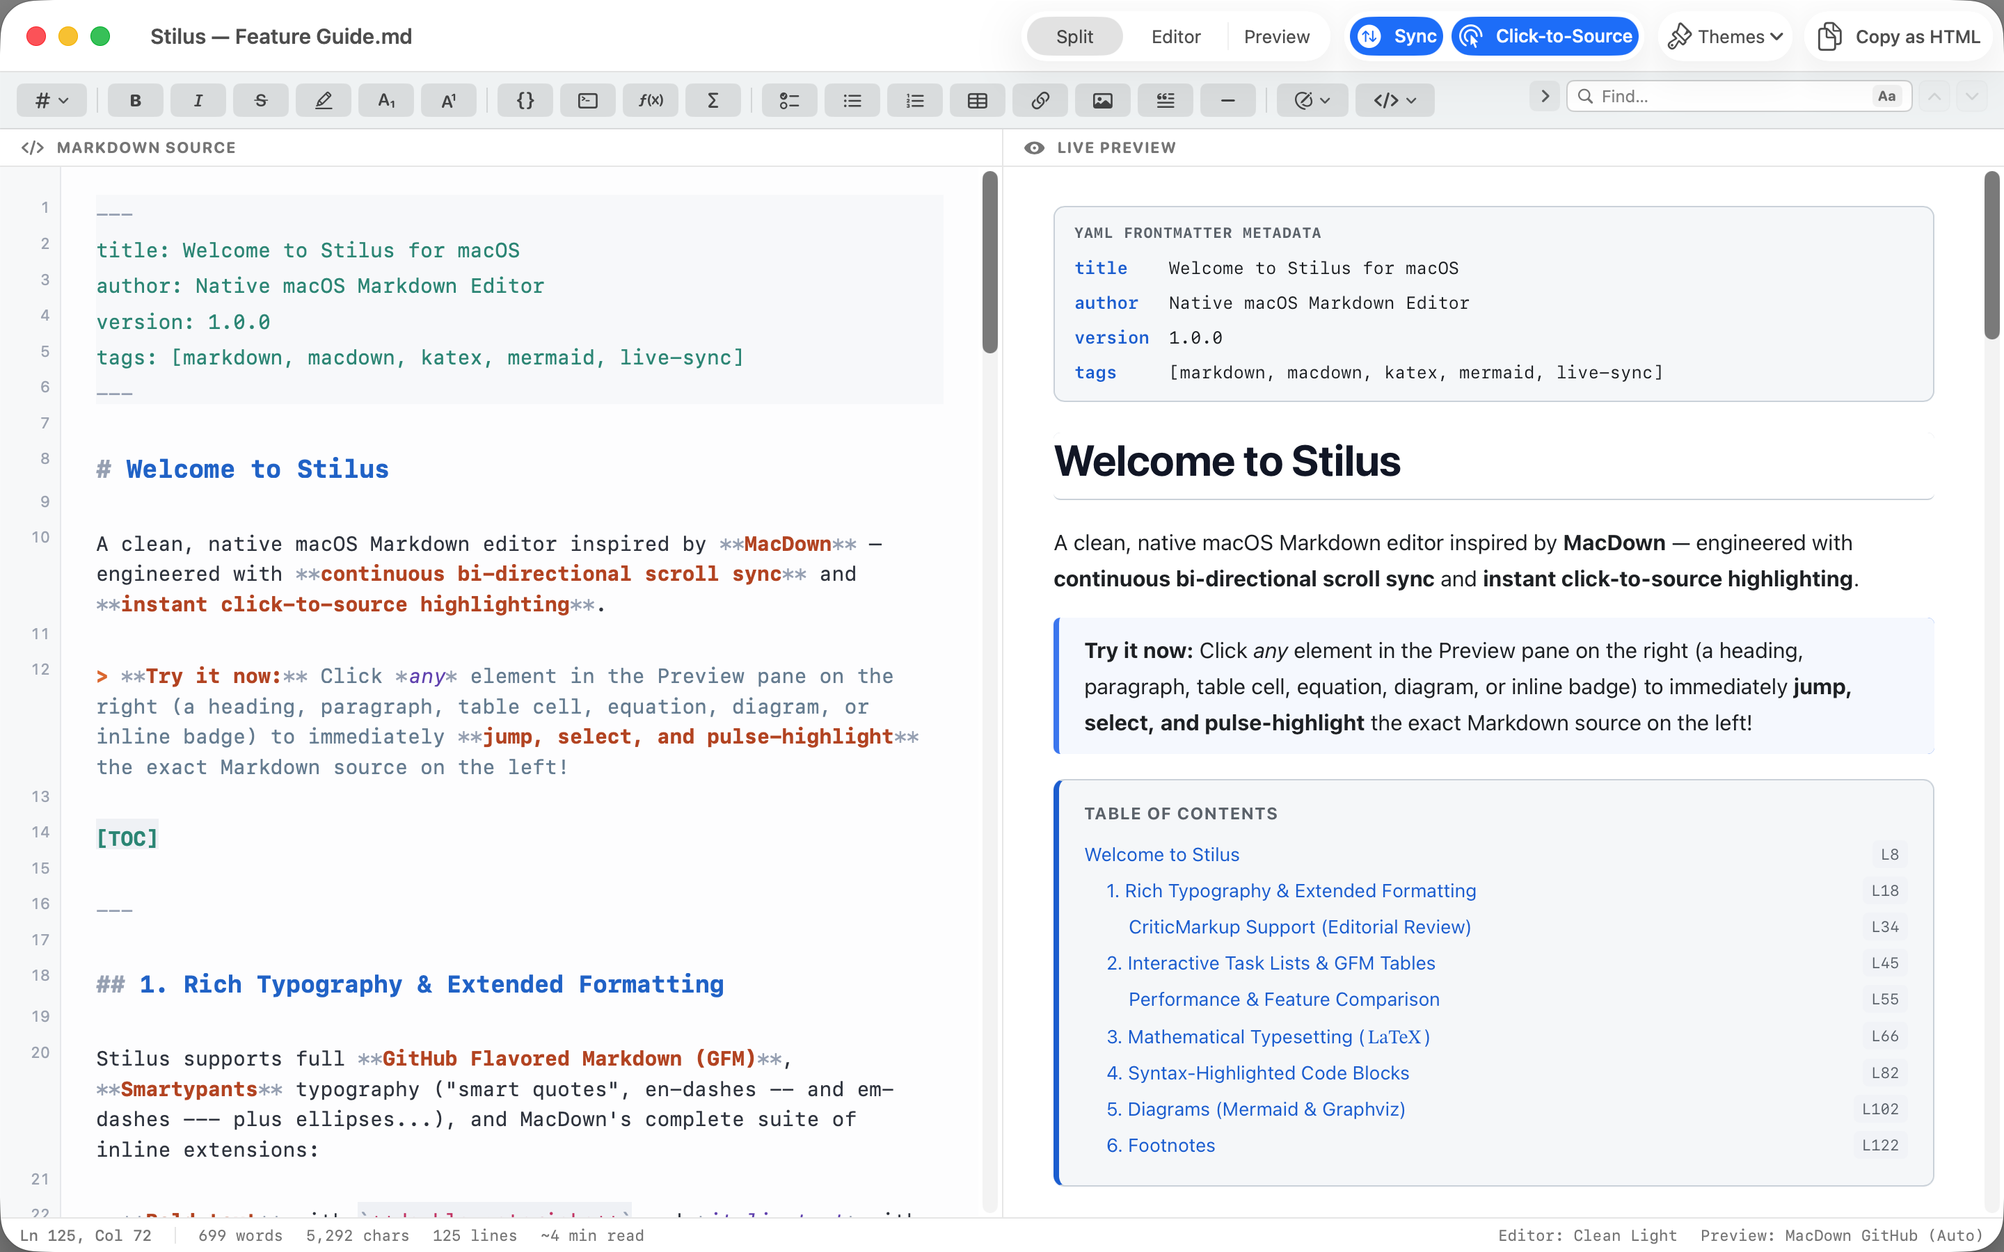The height and width of the screenshot is (1252, 2004).
Task: Insert a math block with sigma icon
Action: 713,100
